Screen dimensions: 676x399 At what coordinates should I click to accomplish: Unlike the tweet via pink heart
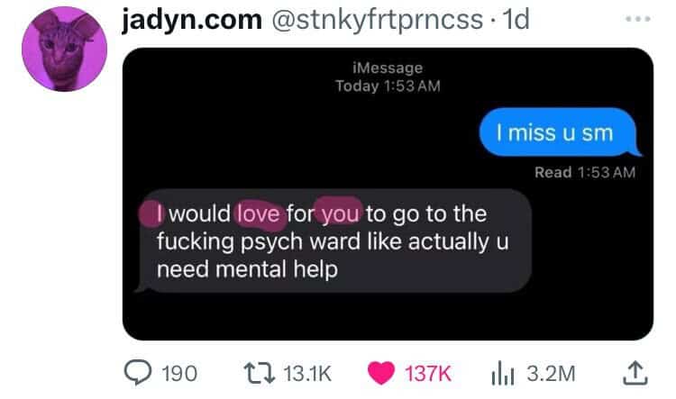381,373
